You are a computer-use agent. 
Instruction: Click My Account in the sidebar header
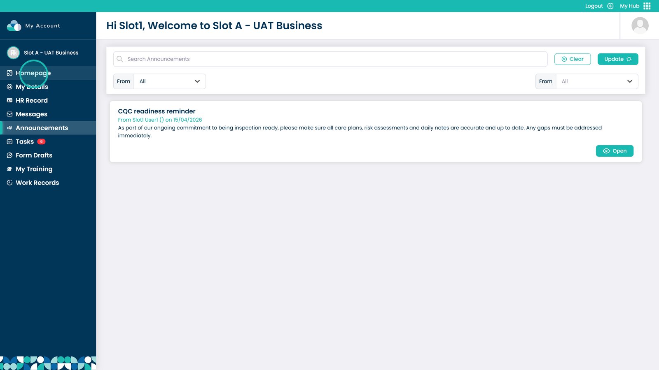[x=43, y=25]
